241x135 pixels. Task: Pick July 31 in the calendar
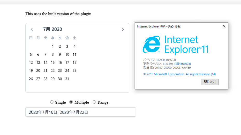67,79
